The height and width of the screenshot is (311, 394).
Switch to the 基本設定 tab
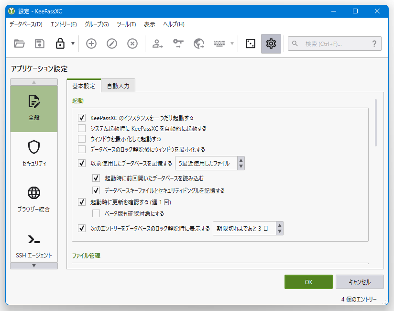84,86
